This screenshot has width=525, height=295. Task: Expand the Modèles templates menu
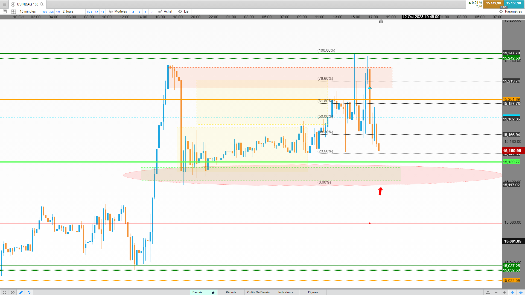tap(118, 11)
